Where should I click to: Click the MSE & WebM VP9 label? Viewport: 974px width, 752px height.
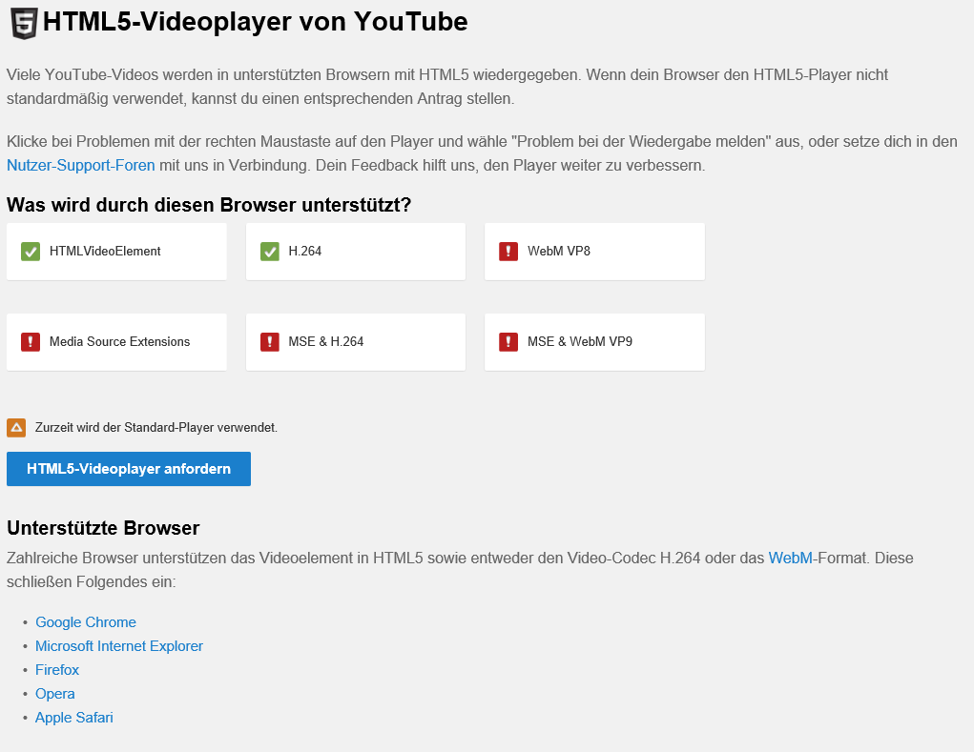click(x=580, y=342)
